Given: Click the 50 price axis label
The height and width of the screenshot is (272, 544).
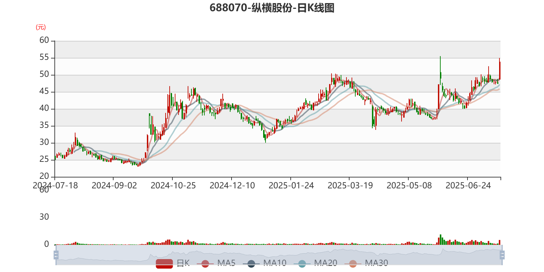Looking at the screenshot, I should point(44,74).
